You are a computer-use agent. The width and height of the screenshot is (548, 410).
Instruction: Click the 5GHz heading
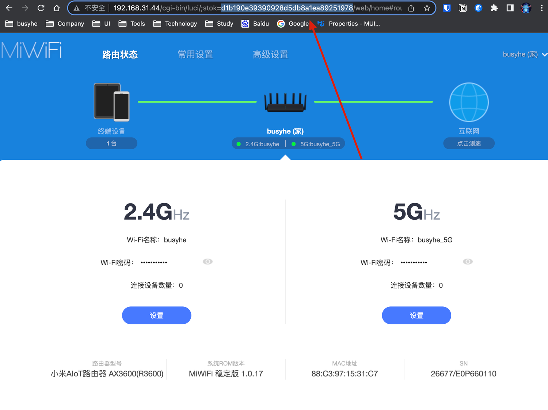tap(416, 212)
